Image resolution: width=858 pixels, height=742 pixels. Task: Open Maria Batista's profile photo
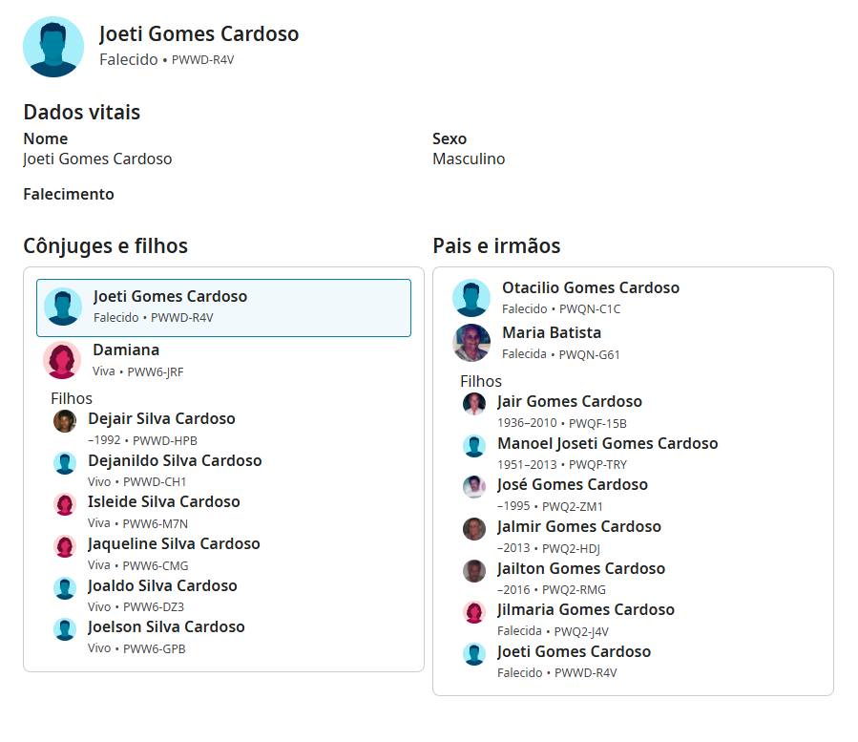[471, 343]
